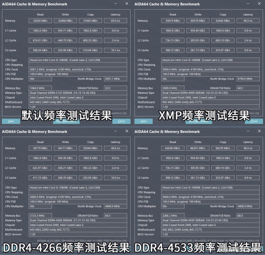Click the DRAM:FSB Ratio field showing 60:3
The height and width of the screenshot is (255, 265).
[248, 88]
